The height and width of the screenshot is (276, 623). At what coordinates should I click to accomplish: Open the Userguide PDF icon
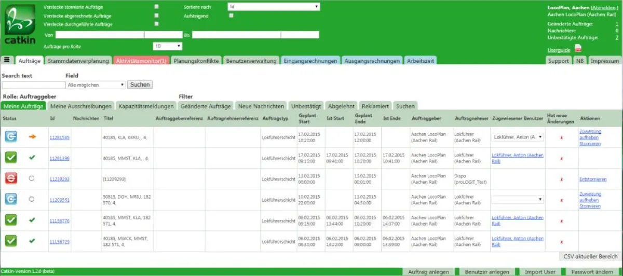[578, 49]
